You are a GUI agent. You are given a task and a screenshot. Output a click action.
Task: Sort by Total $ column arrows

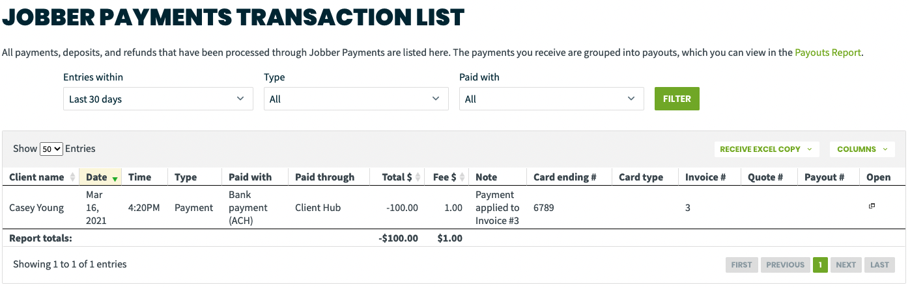418,177
